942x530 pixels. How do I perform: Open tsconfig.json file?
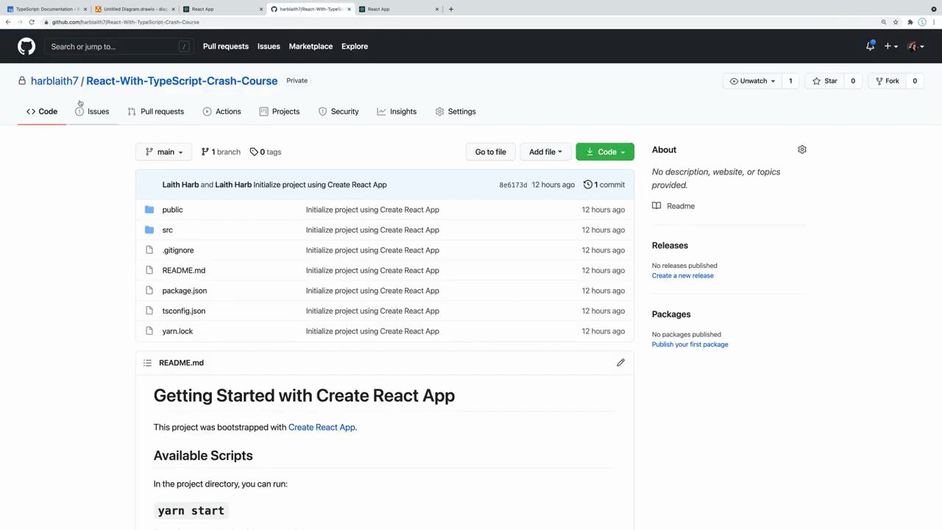pyautogui.click(x=184, y=311)
